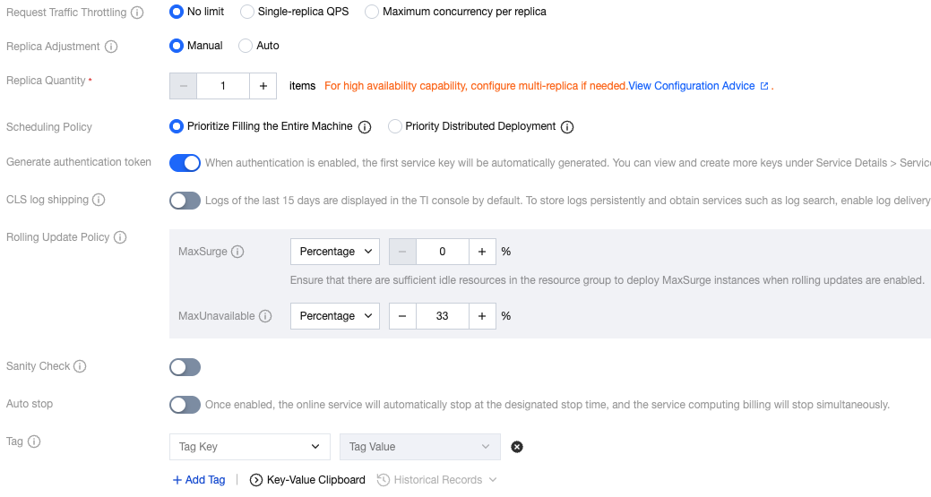The image size is (931, 497).
Task: Click info icon beside MaxUnavailable label
Action: (x=265, y=316)
